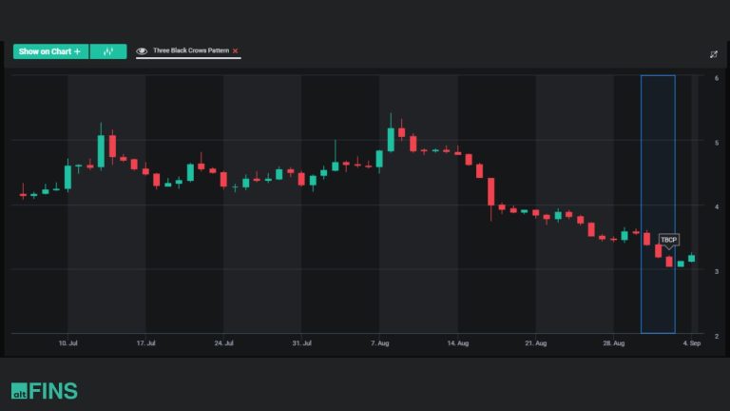Open the chart type candlestick icon button

(108, 51)
